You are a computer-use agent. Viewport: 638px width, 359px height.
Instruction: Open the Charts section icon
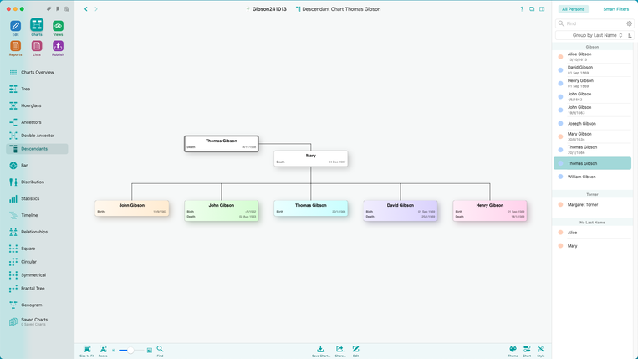click(x=37, y=25)
